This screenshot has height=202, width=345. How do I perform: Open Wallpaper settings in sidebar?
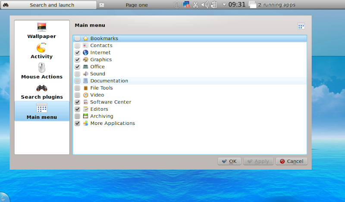pyautogui.click(x=42, y=31)
